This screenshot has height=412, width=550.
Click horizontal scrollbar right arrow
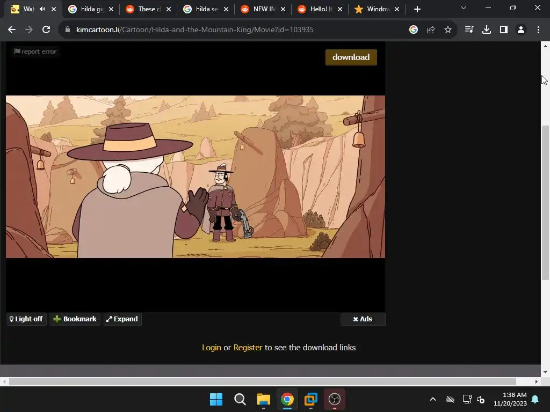(x=537, y=381)
